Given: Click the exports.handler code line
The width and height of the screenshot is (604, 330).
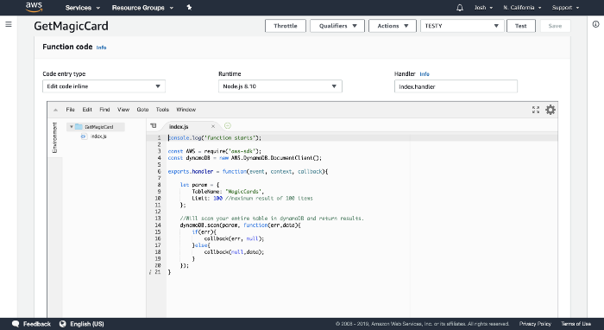Looking at the screenshot, I should click(x=249, y=172).
